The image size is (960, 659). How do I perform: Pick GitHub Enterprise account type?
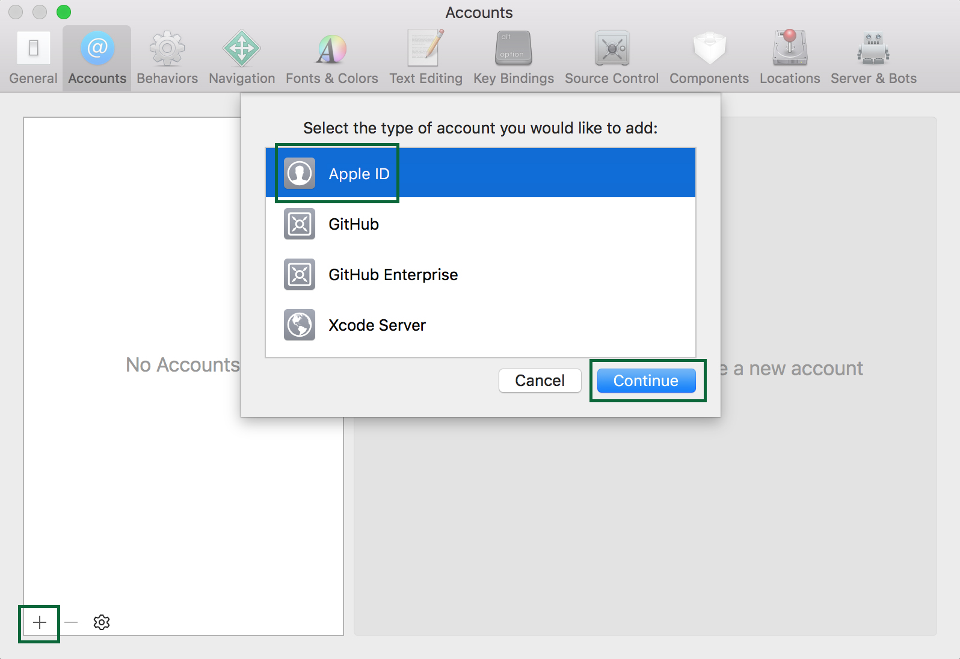pos(481,274)
